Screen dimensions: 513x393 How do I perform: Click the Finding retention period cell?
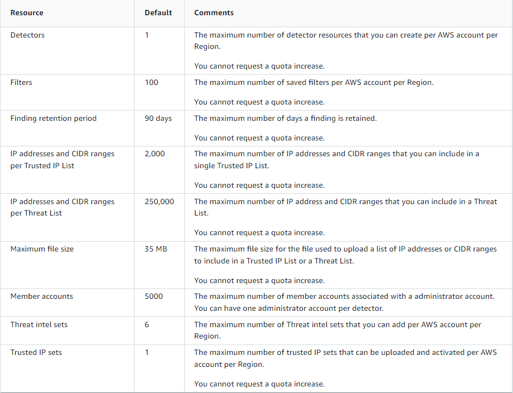click(53, 119)
